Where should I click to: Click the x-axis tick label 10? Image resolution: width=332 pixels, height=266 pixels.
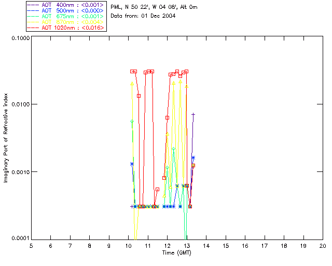[128, 246]
